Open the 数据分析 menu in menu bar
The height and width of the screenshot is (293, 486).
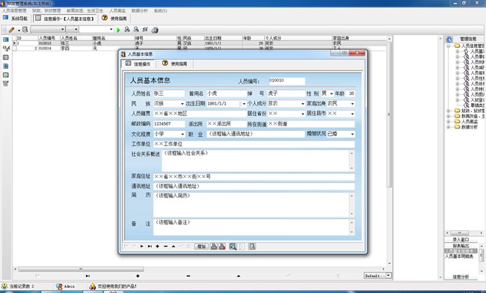pos(140,10)
